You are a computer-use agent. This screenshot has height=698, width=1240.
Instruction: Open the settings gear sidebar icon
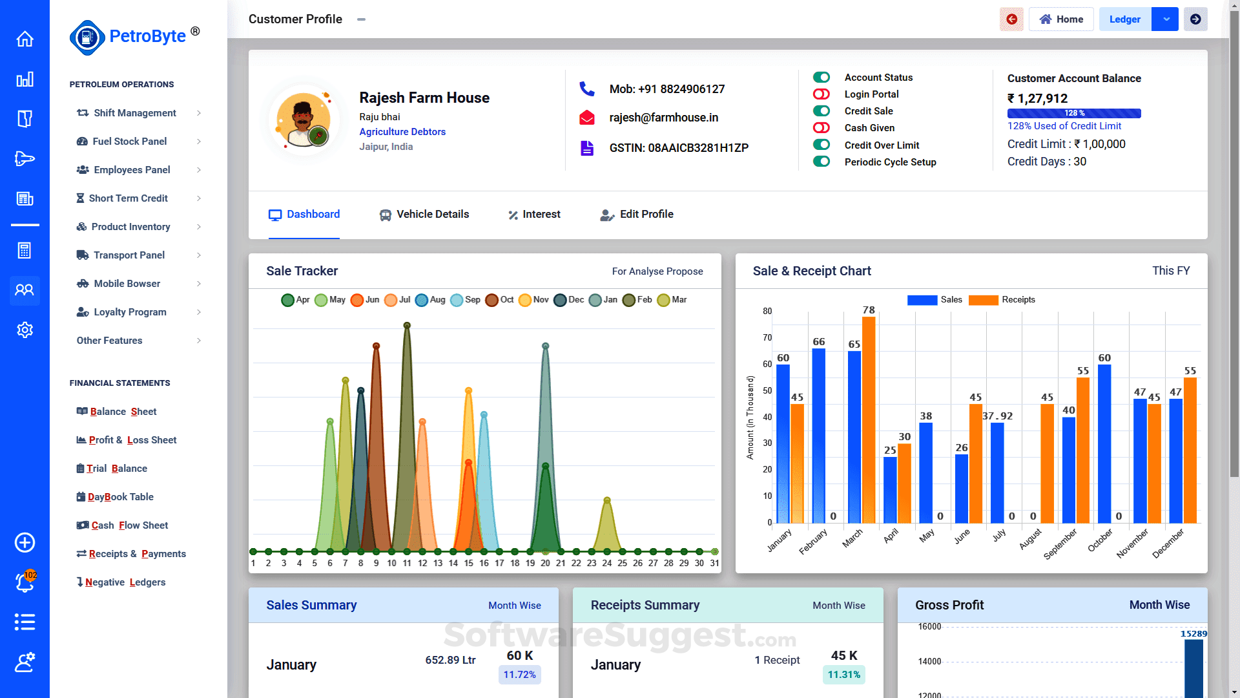tap(25, 330)
